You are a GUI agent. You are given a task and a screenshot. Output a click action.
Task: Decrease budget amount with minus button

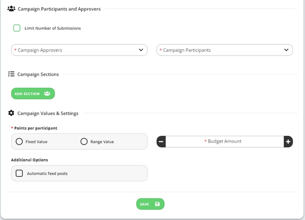161,141
